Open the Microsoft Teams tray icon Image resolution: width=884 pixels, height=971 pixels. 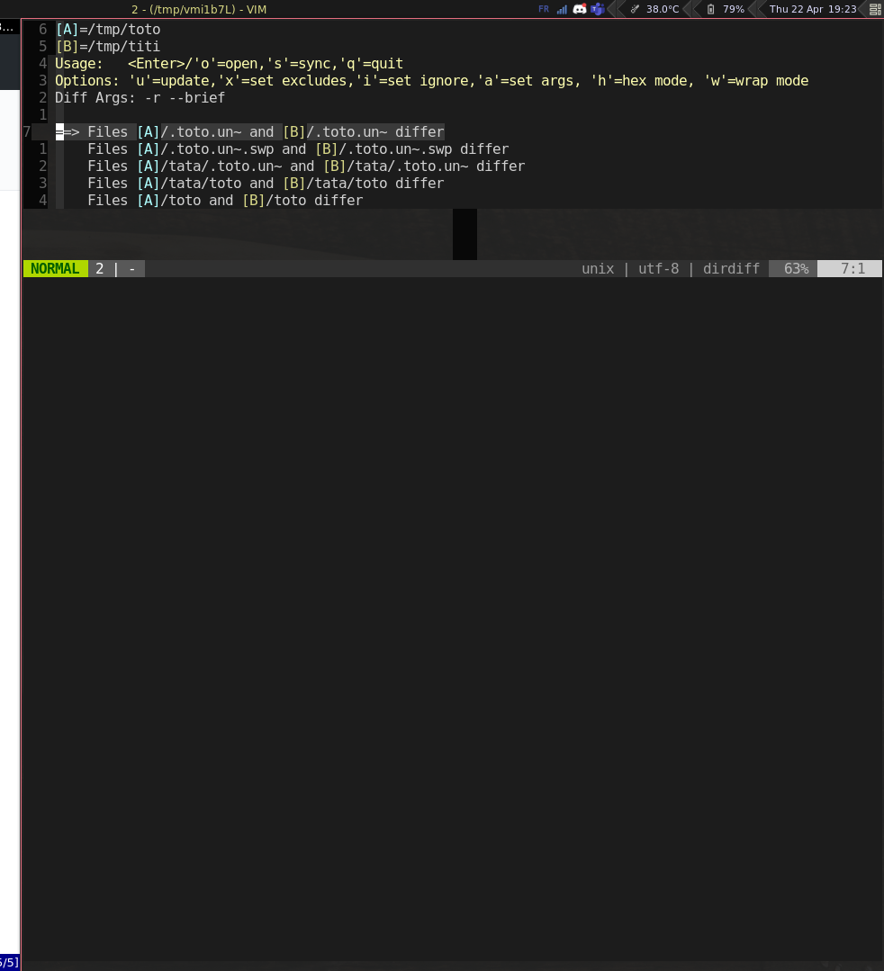click(x=597, y=9)
